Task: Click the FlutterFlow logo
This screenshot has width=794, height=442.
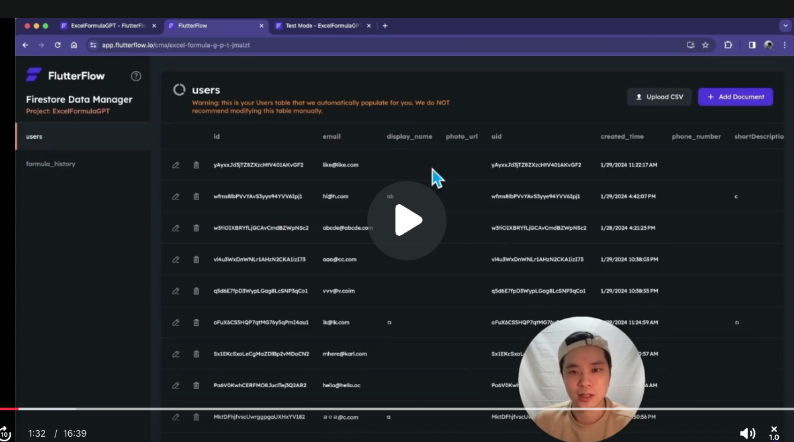Action: (65, 75)
